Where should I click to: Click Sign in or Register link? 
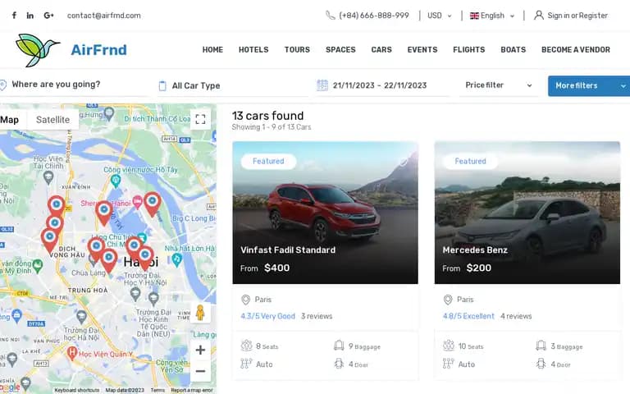577,16
